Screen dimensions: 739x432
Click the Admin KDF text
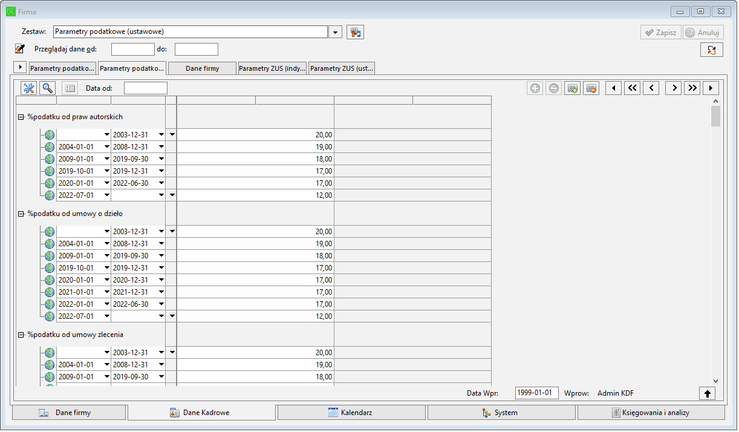[616, 393]
